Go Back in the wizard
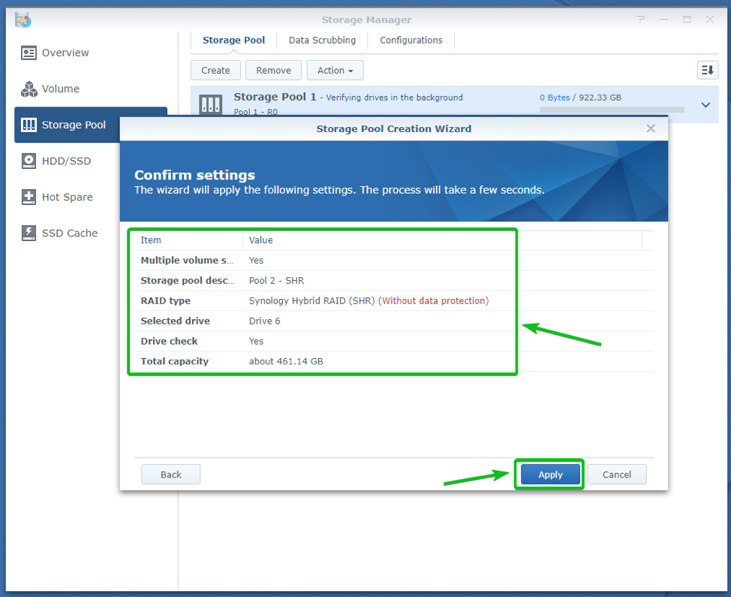 [x=170, y=475]
